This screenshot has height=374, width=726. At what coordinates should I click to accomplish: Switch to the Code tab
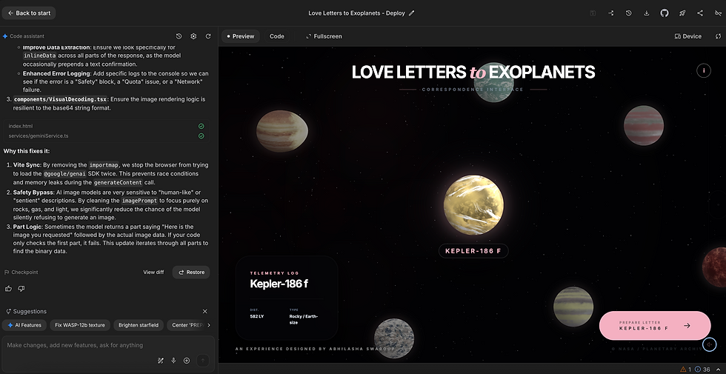[x=277, y=36]
